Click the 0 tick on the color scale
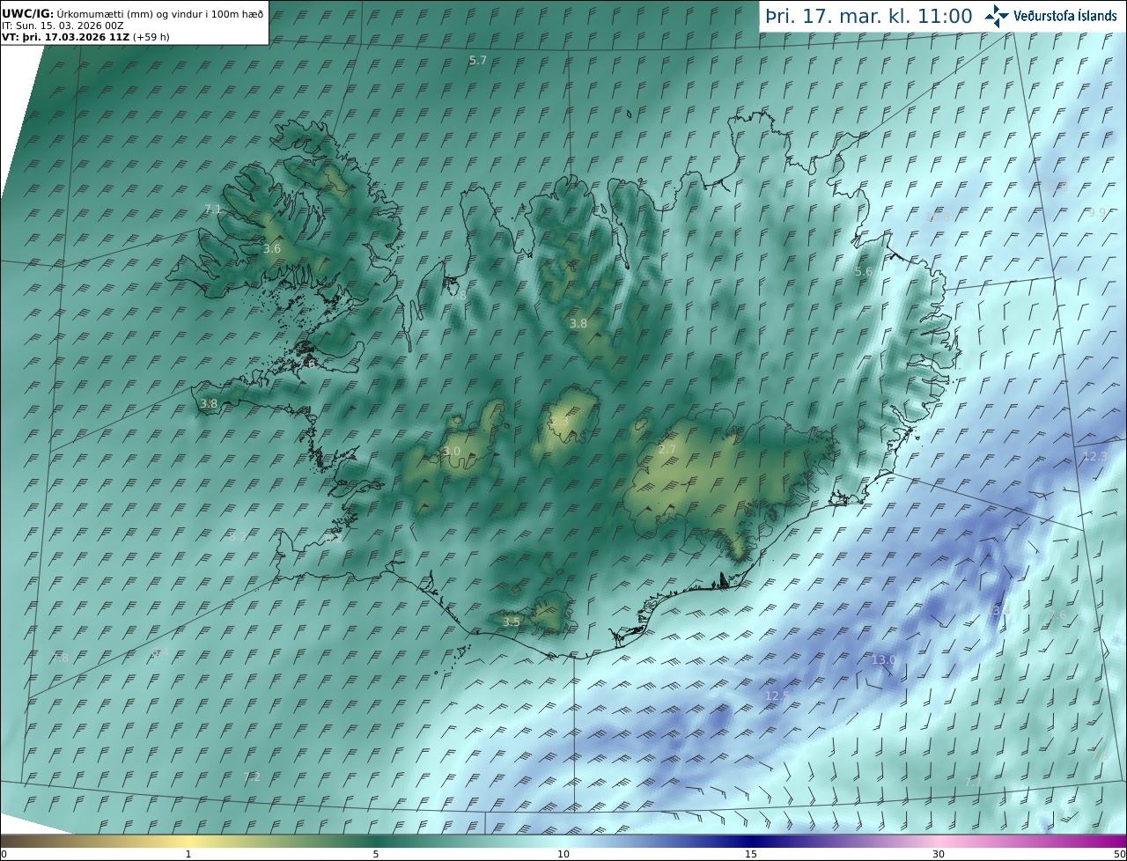 pyautogui.click(x=4, y=854)
